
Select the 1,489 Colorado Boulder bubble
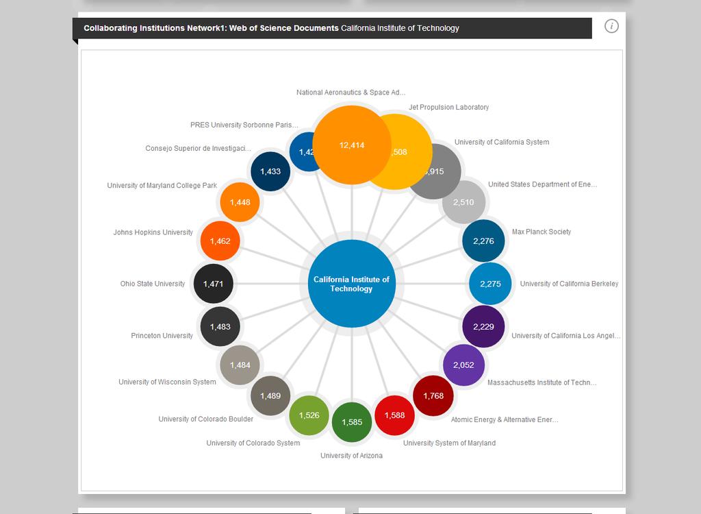pyautogui.click(x=270, y=396)
